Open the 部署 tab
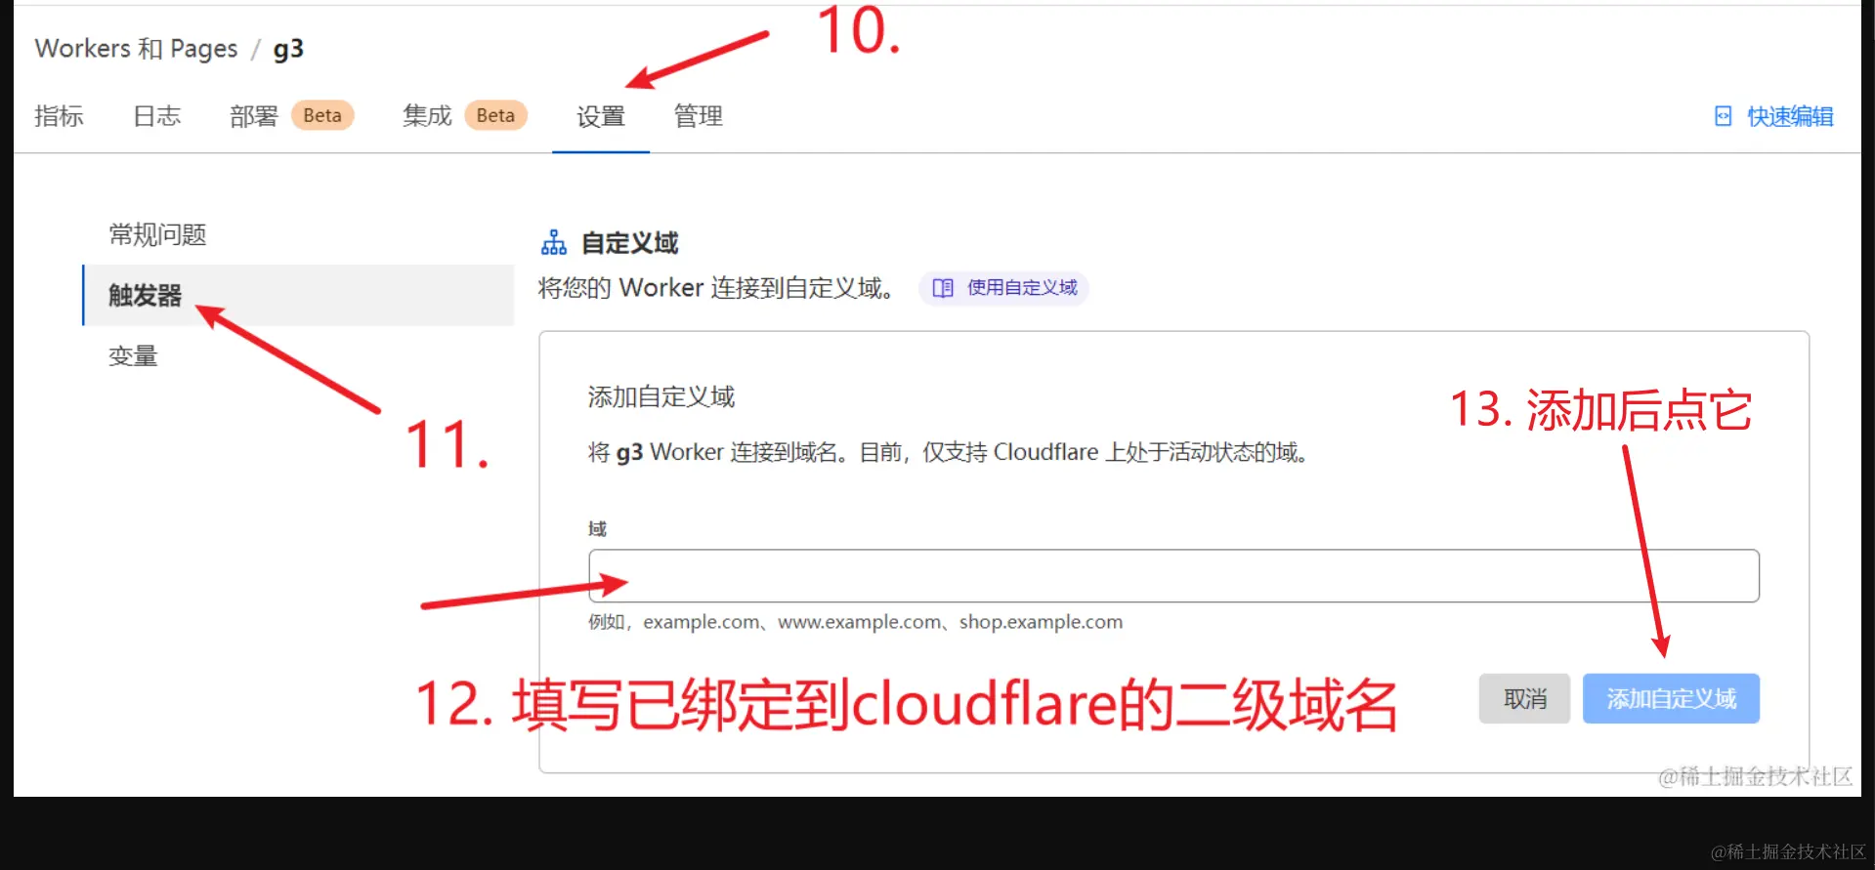 click(x=254, y=116)
